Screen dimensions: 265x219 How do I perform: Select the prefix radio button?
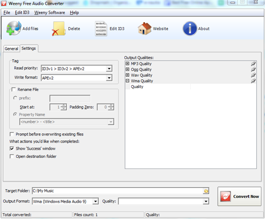pos(15,98)
